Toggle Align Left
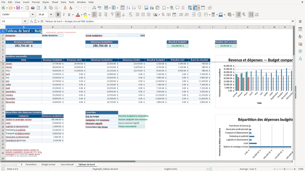 [95, 15]
